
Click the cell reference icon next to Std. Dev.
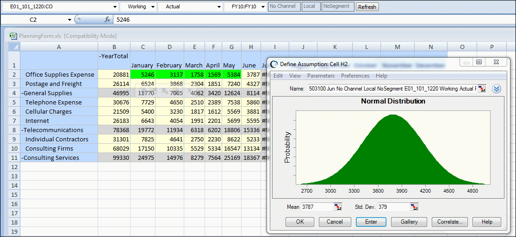point(414,207)
